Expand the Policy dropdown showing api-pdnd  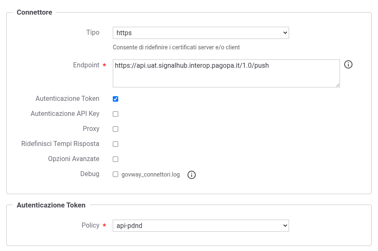pyautogui.click(x=201, y=225)
